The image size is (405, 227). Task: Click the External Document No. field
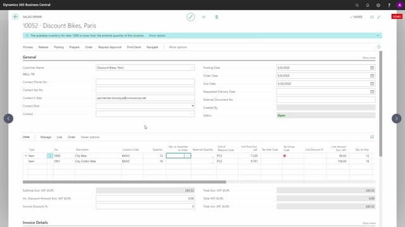[x=326, y=100]
